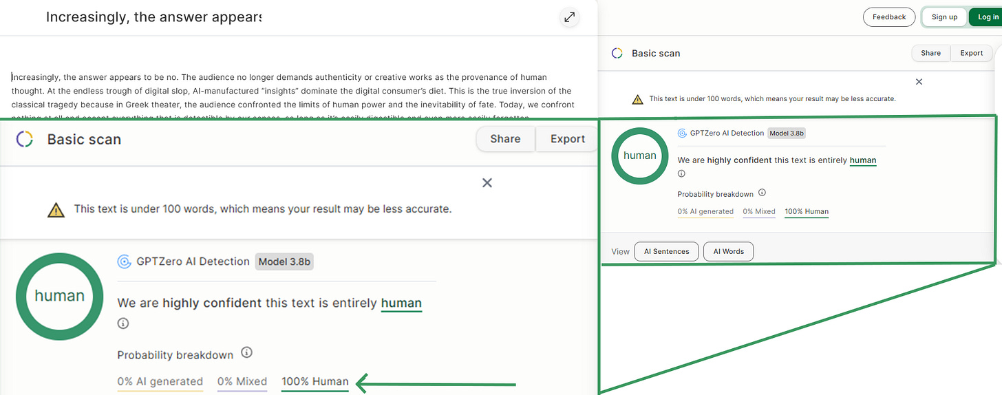This screenshot has height=395, width=1002.
Task: Click the small 'GPTZero AI Detection' heading text
Action: click(x=725, y=134)
